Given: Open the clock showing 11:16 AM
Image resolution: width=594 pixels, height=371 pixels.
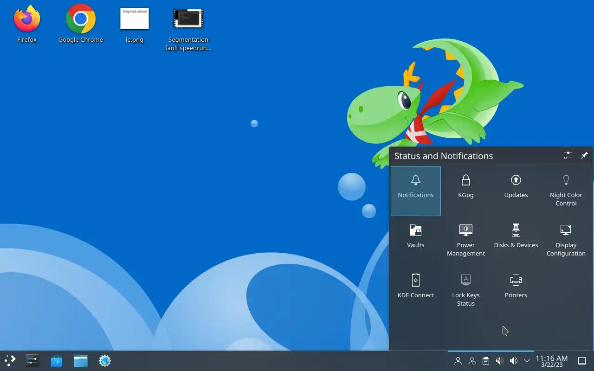Looking at the screenshot, I should point(552,361).
